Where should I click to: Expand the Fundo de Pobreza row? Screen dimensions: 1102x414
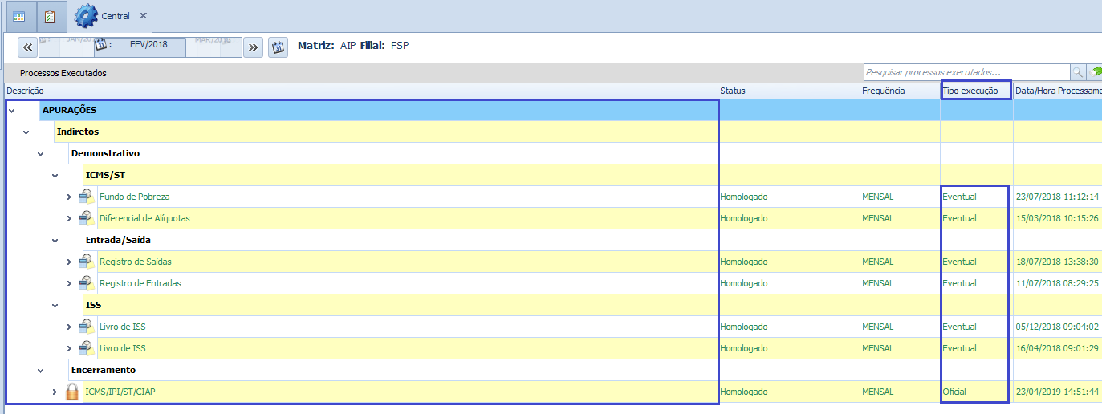[x=69, y=197]
